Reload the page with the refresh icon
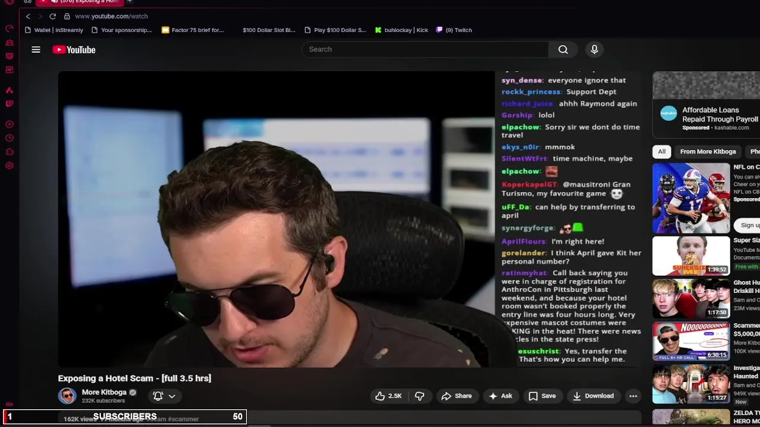Viewport: 760px width, 427px height. point(53,17)
